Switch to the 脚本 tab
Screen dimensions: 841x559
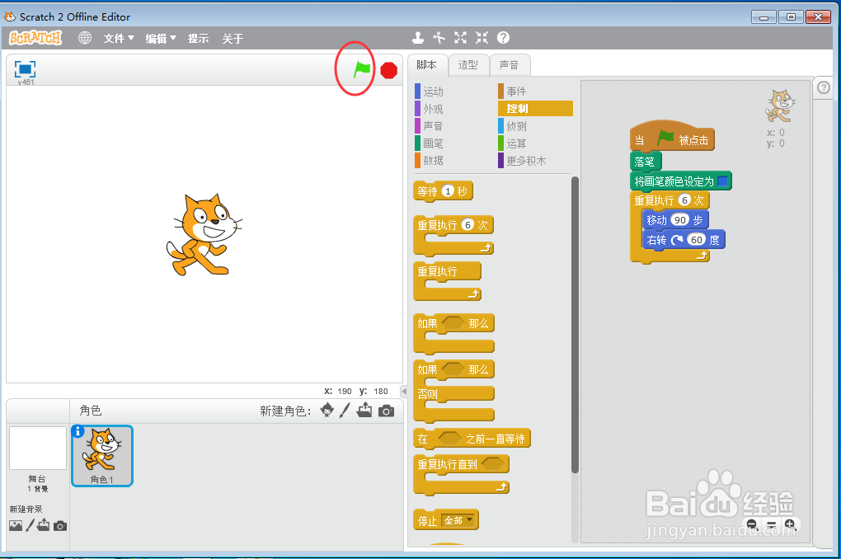[427, 65]
